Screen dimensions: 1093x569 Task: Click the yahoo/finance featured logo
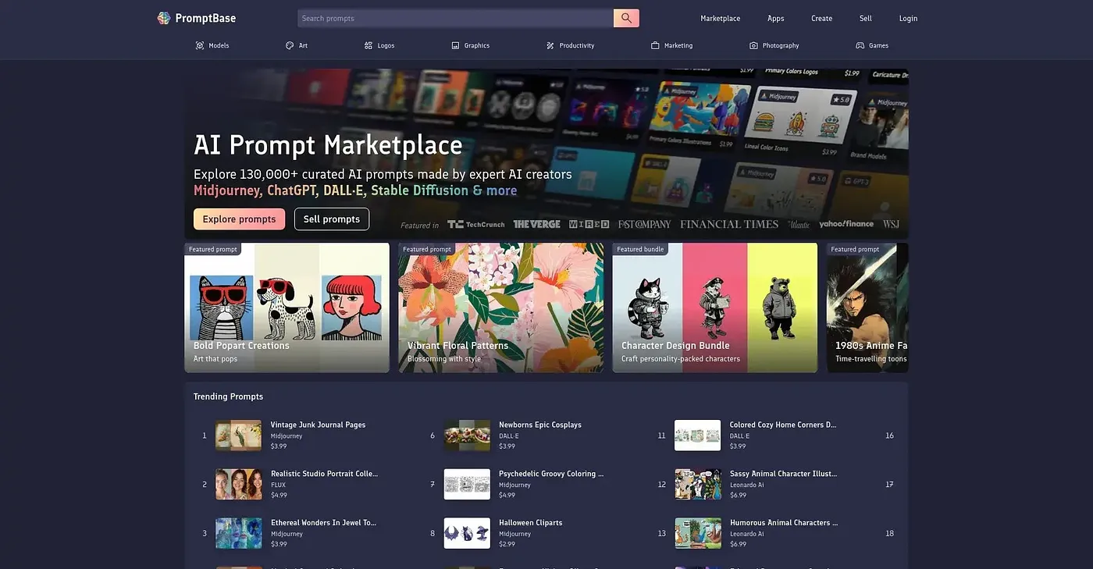coord(846,224)
